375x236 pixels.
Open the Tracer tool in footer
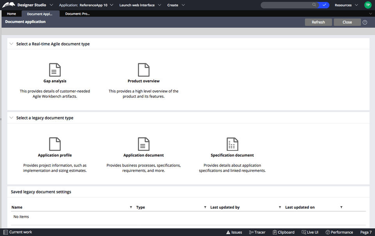(x=257, y=232)
